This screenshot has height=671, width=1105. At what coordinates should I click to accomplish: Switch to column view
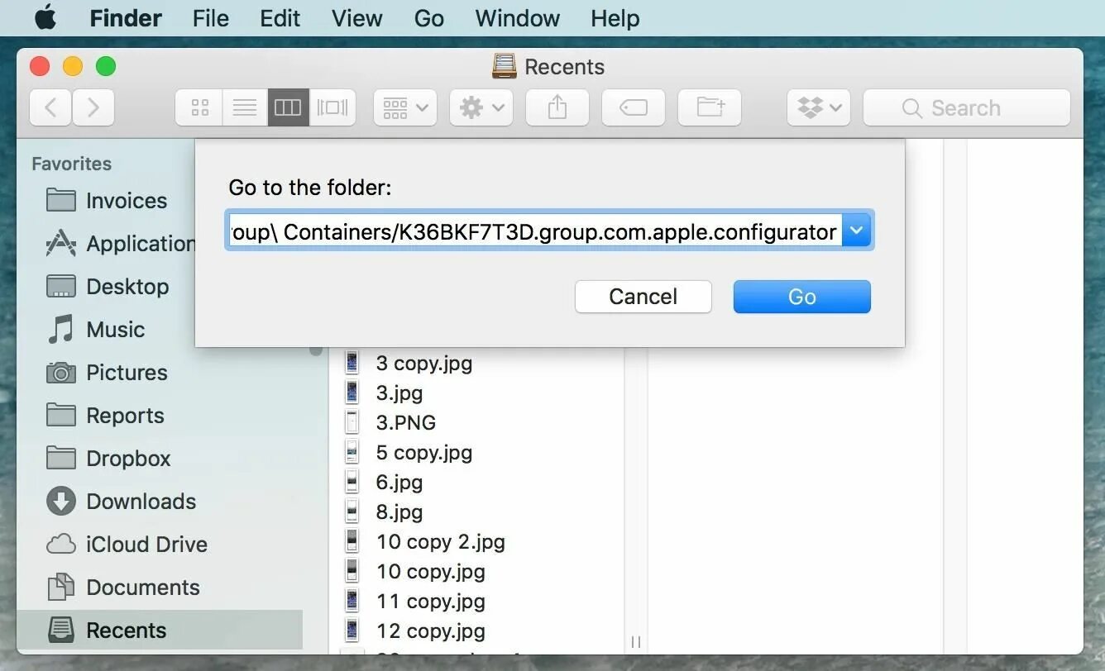pos(288,107)
